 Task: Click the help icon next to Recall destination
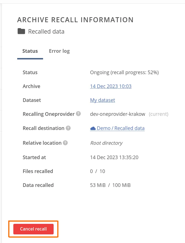pos(68,128)
